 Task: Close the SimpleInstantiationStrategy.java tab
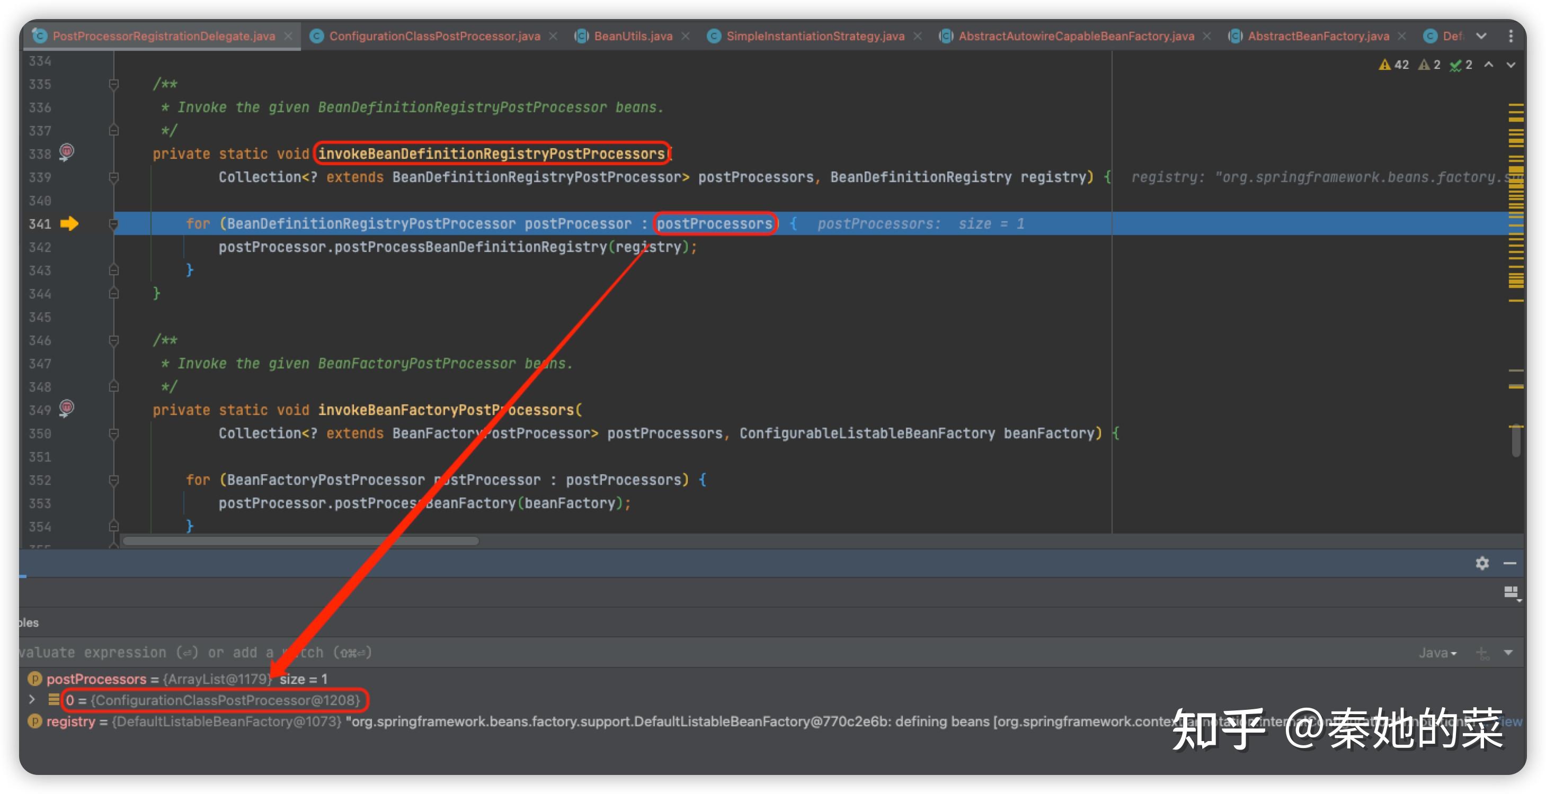point(917,36)
